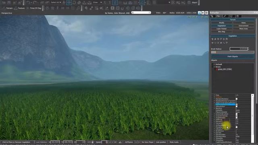Image resolution: width=258 pixels, height=145 pixels.
Task: Toggle the AllowIndoor checkbox
Action: pyautogui.click(x=237, y=106)
